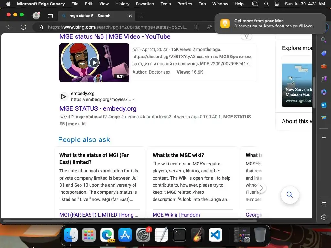Viewport: 331px width, 248px height.
Task: Open the split screen icon in address bar
Action: click(x=196, y=27)
